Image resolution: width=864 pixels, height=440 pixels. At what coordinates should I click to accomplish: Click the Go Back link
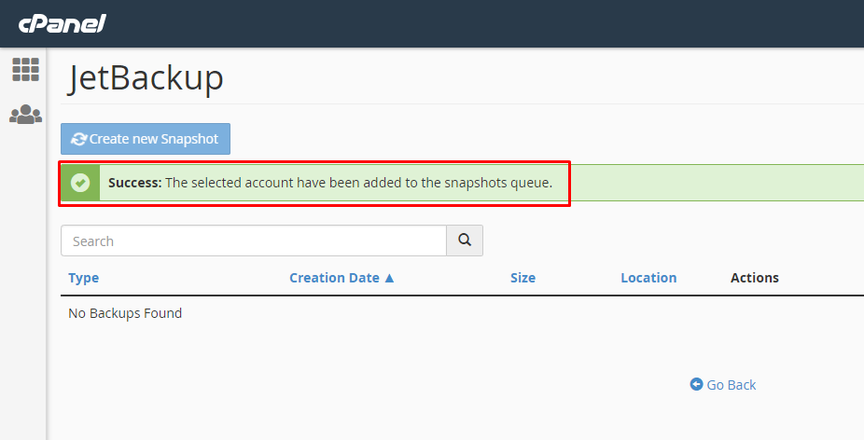pyautogui.click(x=723, y=384)
